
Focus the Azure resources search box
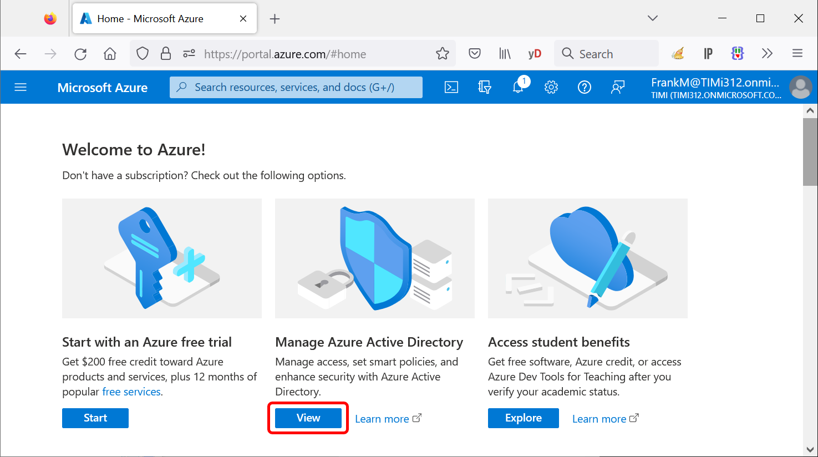296,87
